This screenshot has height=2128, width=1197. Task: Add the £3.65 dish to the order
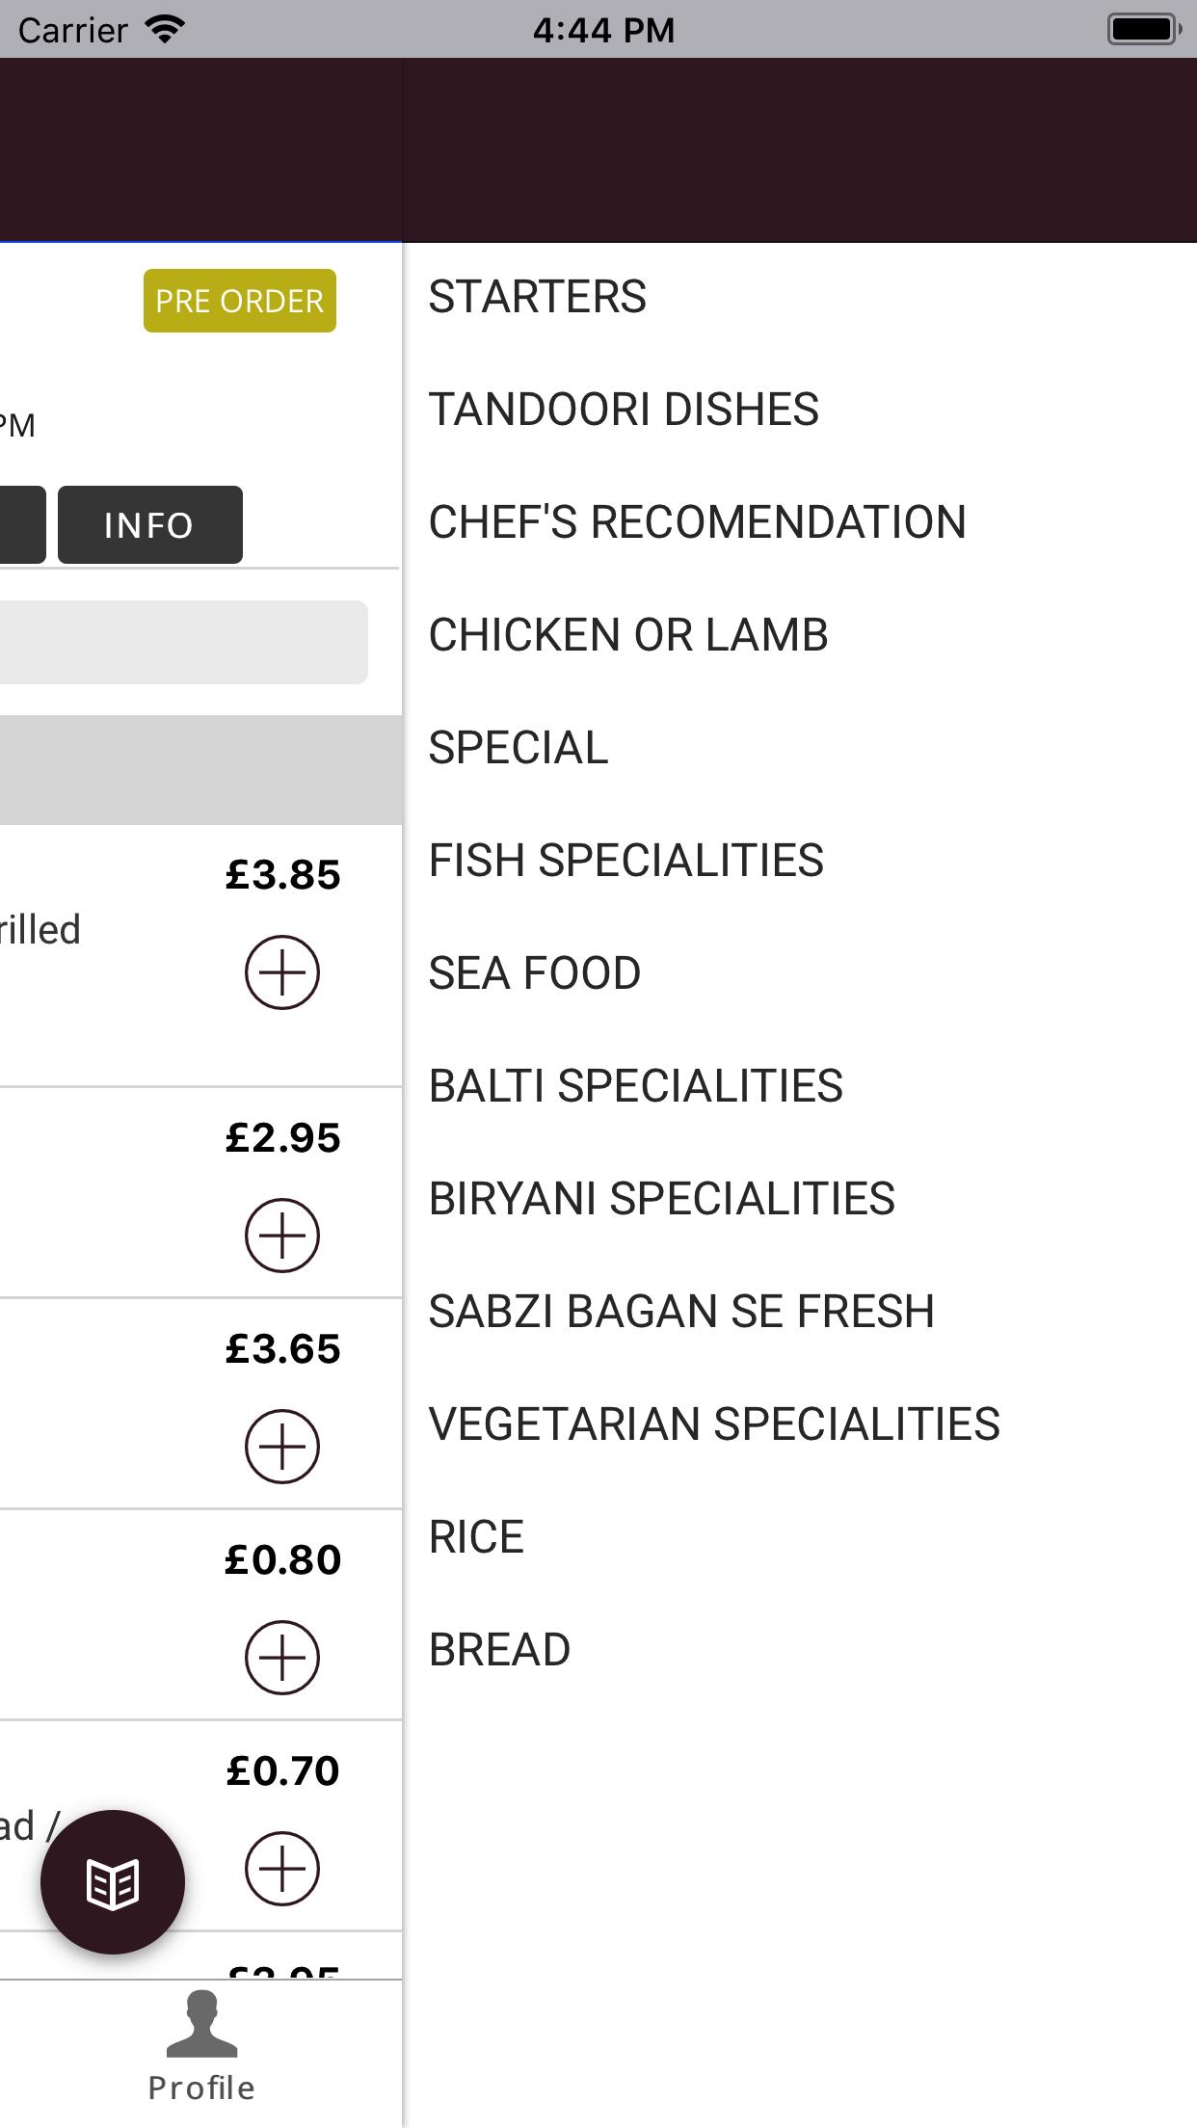[282, 1445]
